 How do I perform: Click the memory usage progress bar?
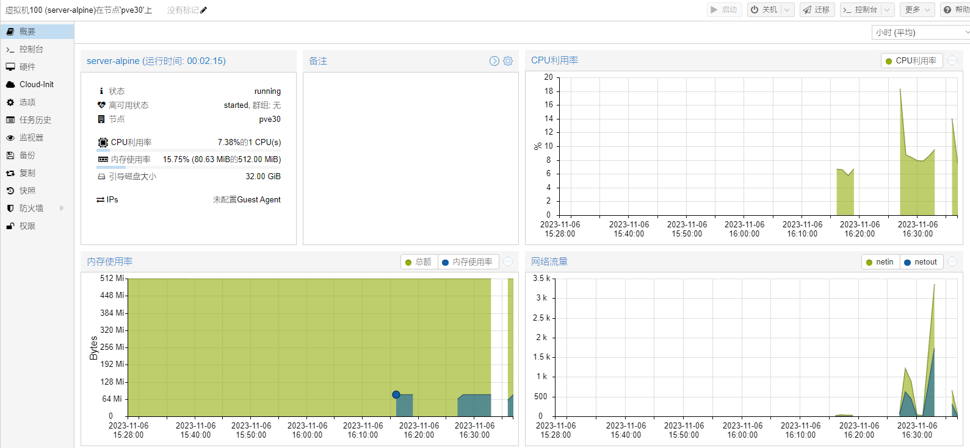tap(189, 167)
